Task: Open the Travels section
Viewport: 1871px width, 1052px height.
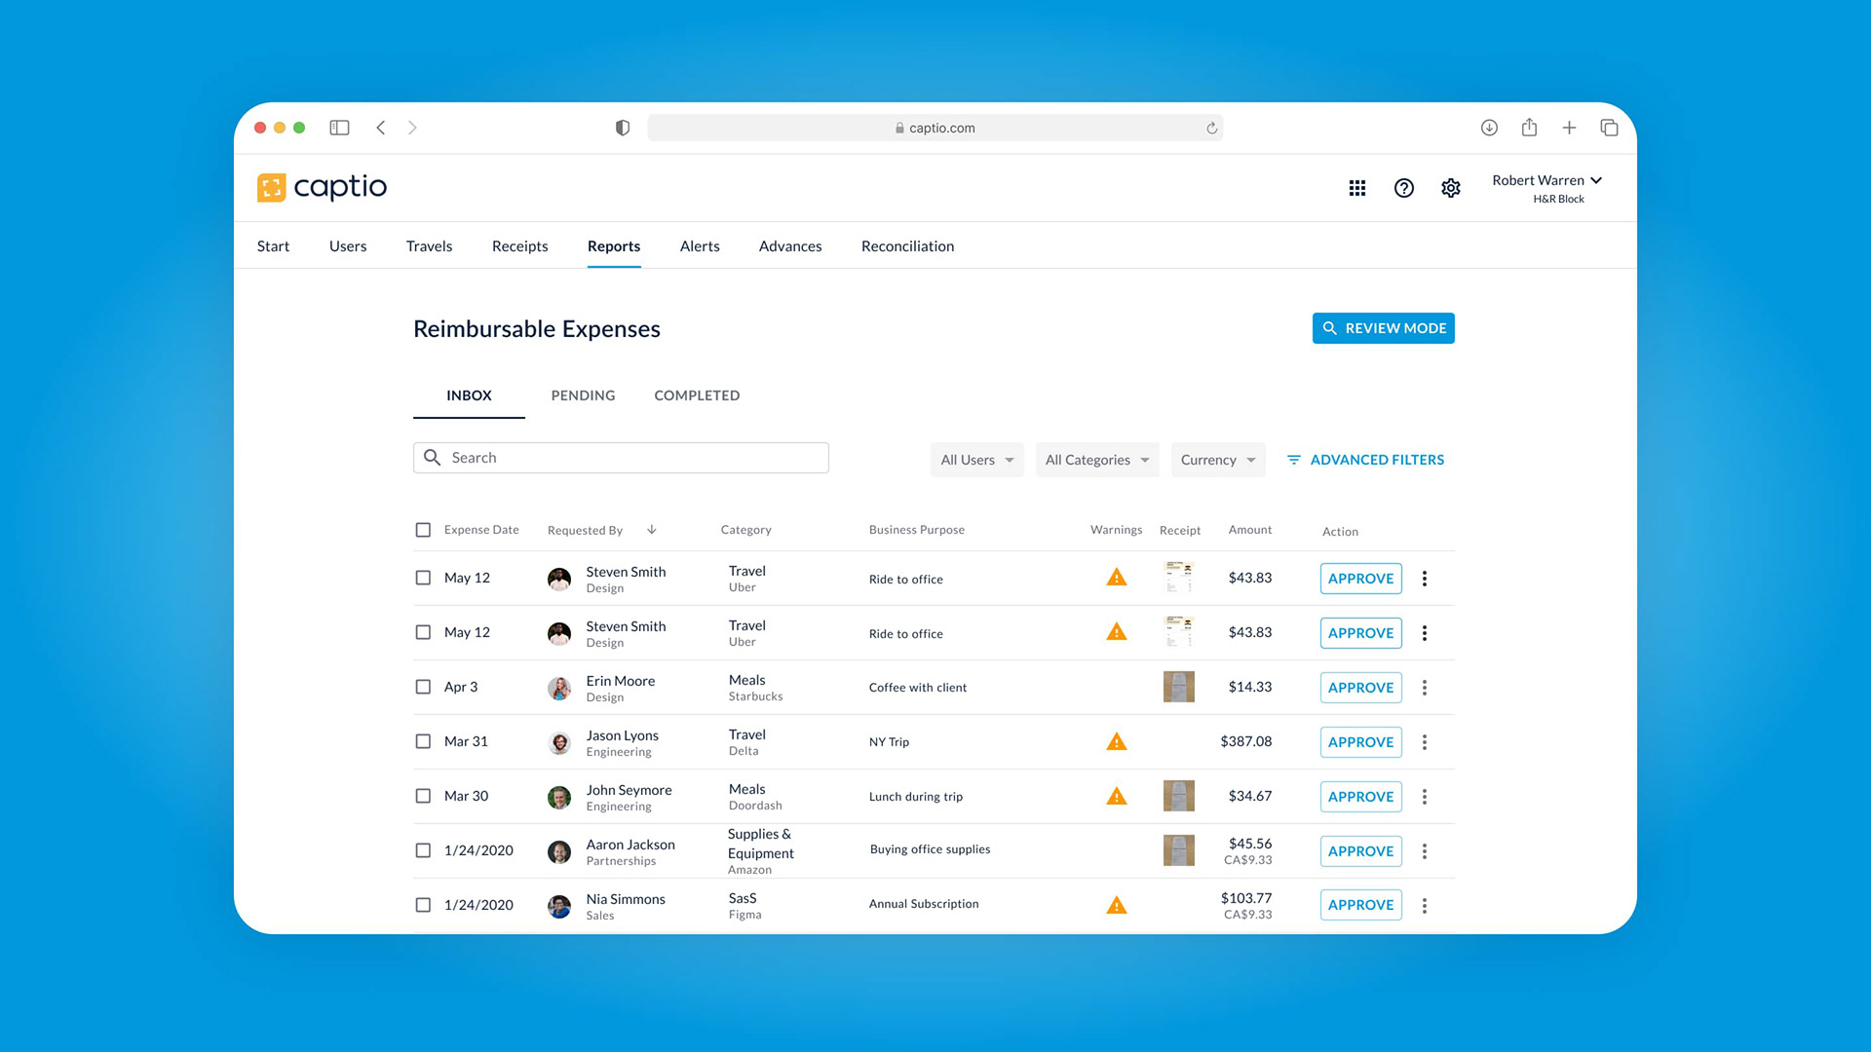Action: pyautogui.click(x=429, y=246)
